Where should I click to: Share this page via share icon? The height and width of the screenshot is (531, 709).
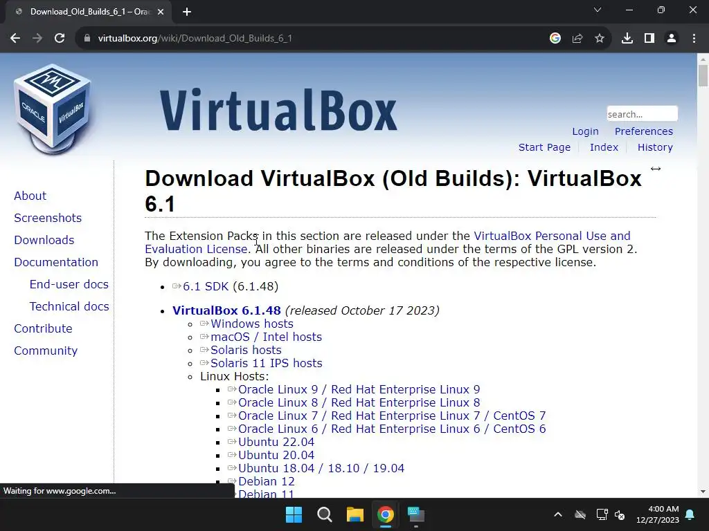point(577,39)
